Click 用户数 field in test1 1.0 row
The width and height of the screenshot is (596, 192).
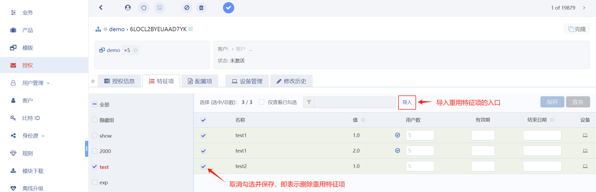point(420,135)
